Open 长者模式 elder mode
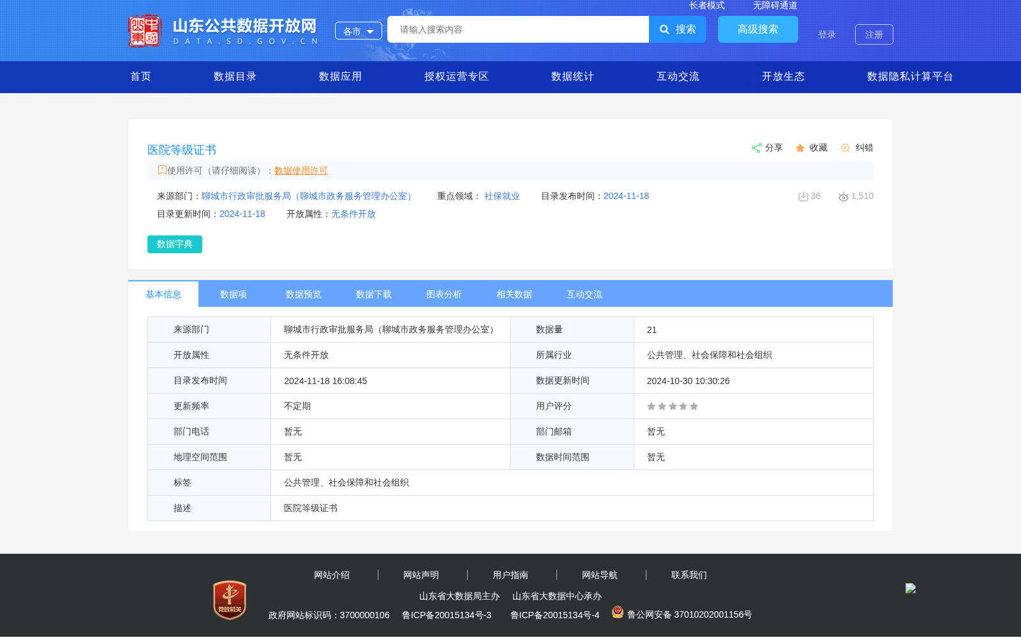1021x638 pixels. pyautogui.click(x=707, y=5)
